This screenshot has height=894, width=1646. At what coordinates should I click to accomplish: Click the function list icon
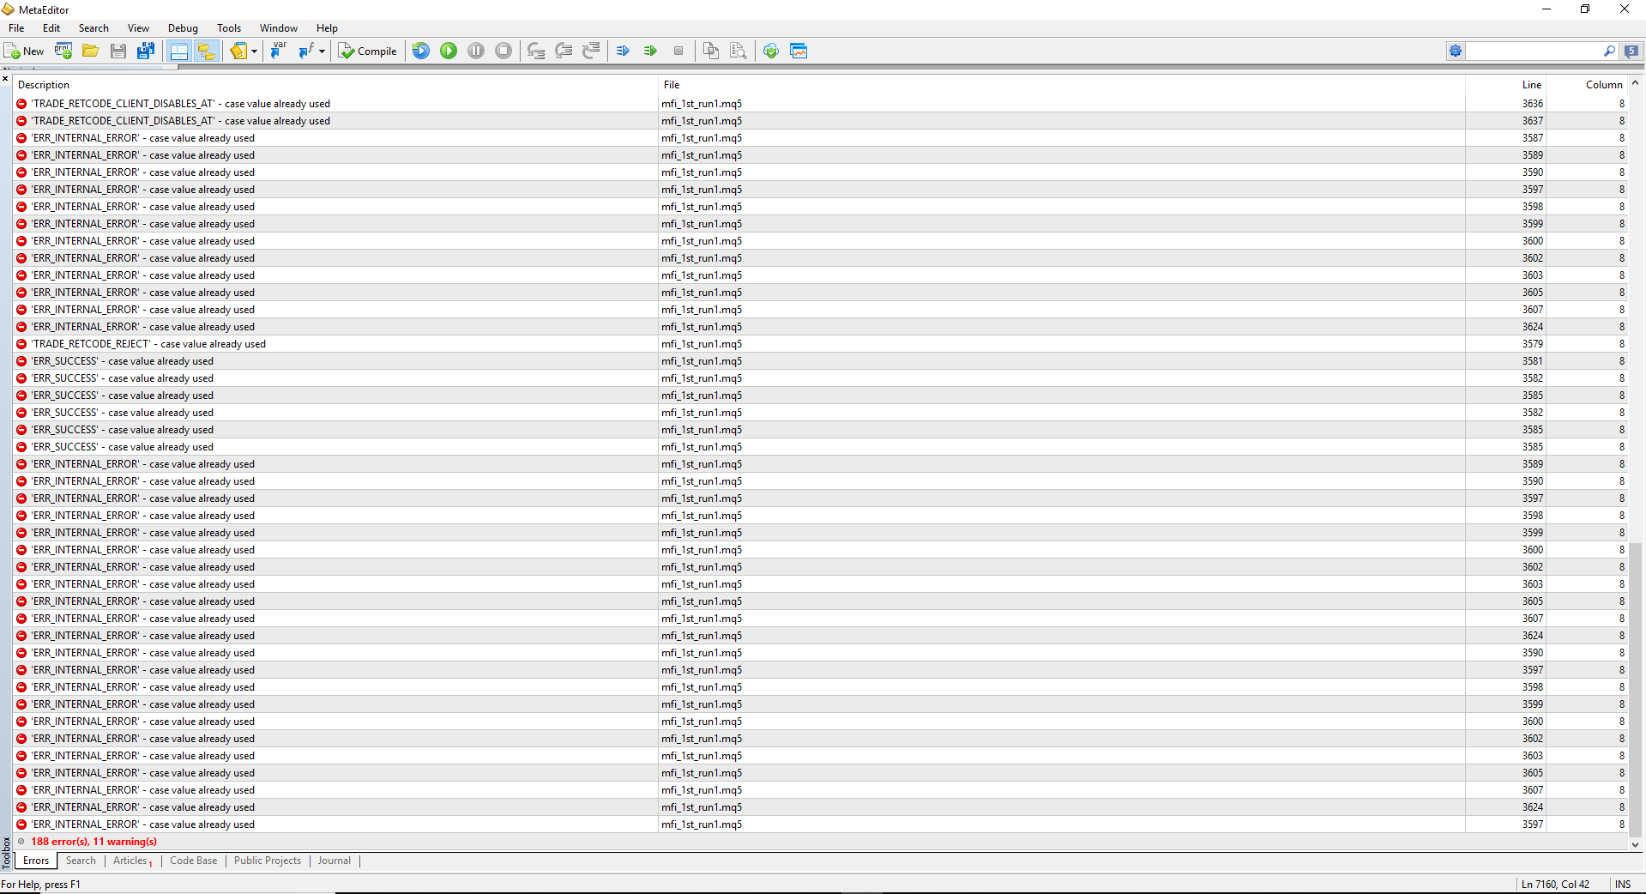tap(306, 51)
